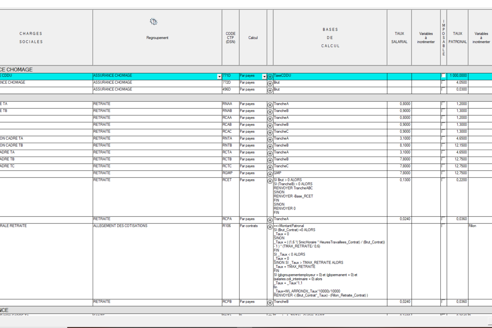Tick the Imposable checkbox on the RGMP row
The image size is (492, 328).
coord(443,173)
